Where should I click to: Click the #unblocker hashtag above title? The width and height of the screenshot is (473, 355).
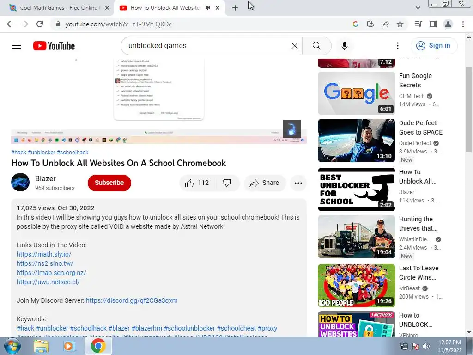click(42, 153)
